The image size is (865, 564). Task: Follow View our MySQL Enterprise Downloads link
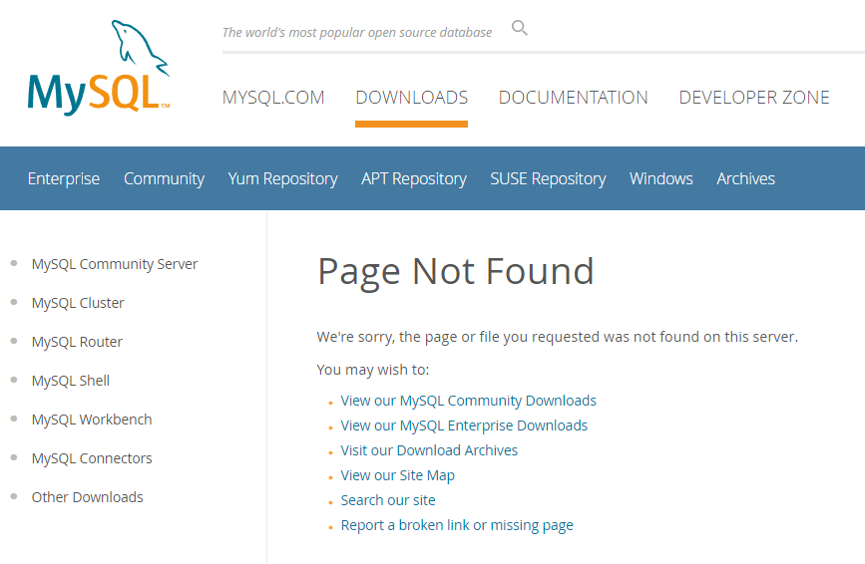[464, 425]
